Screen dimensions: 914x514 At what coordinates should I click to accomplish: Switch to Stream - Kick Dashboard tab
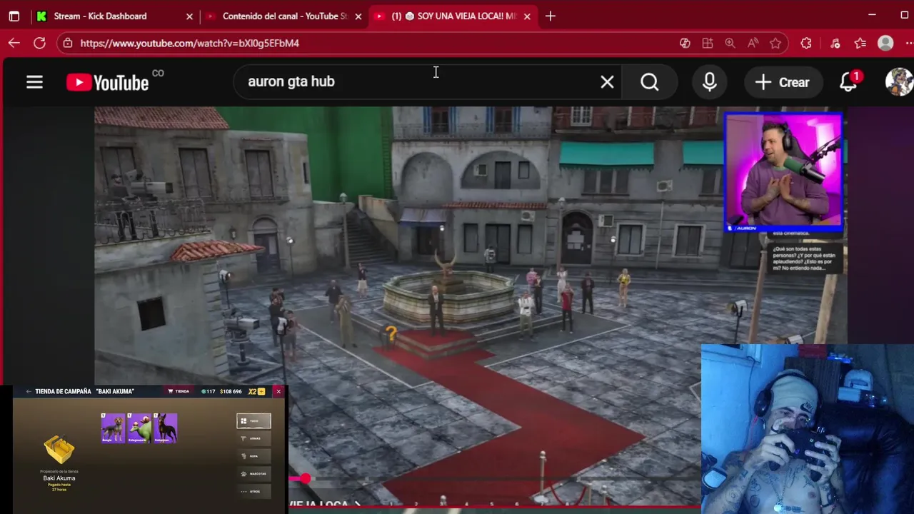pyautogui.click(x=114, y=16)
